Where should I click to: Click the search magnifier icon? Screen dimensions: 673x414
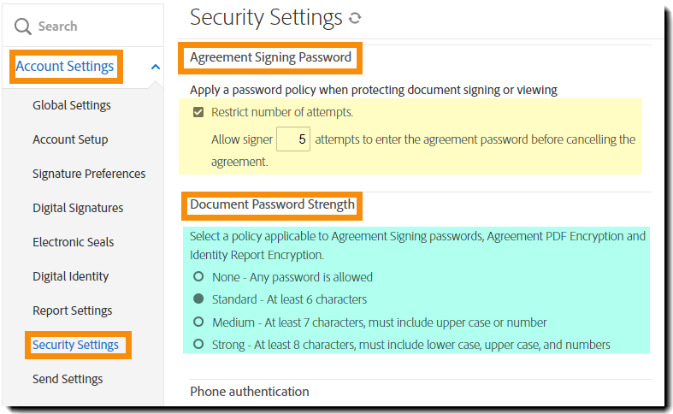23,27
